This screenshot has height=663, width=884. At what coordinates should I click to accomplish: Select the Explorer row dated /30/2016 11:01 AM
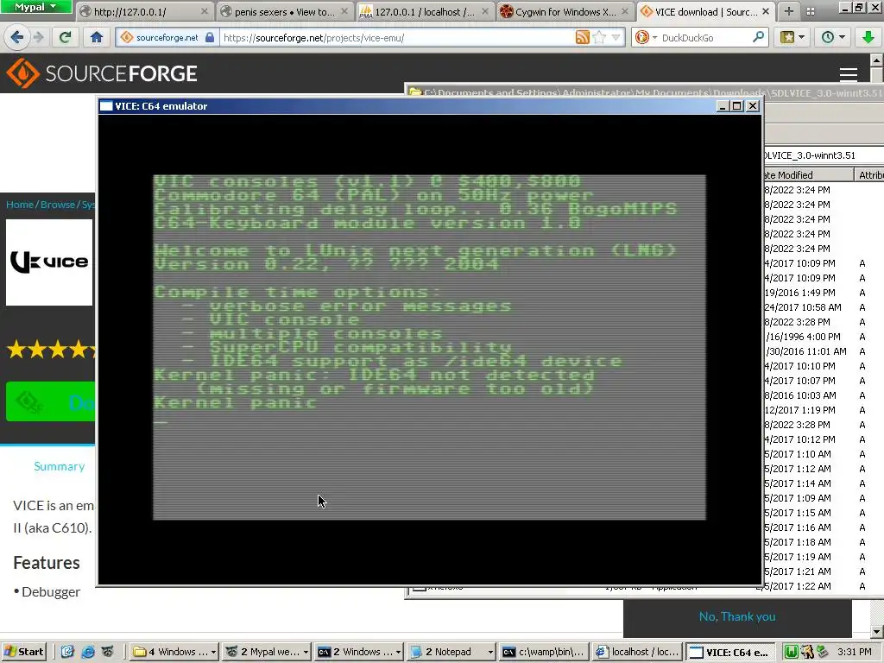[824, 351]
